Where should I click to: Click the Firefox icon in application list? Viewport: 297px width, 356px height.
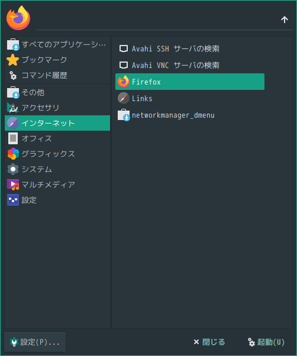pos(124,82)
